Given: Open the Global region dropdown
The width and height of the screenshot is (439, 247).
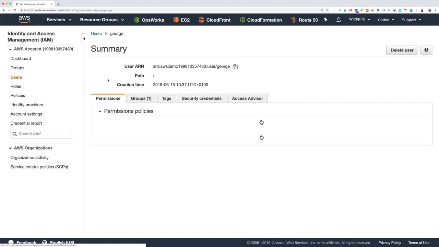Looking at the screenshot, I should [x=386, y=20].
